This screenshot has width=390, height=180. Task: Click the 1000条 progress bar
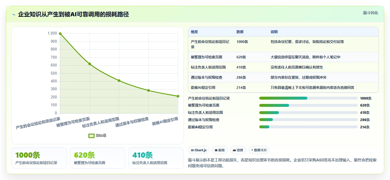click(309, 98)
